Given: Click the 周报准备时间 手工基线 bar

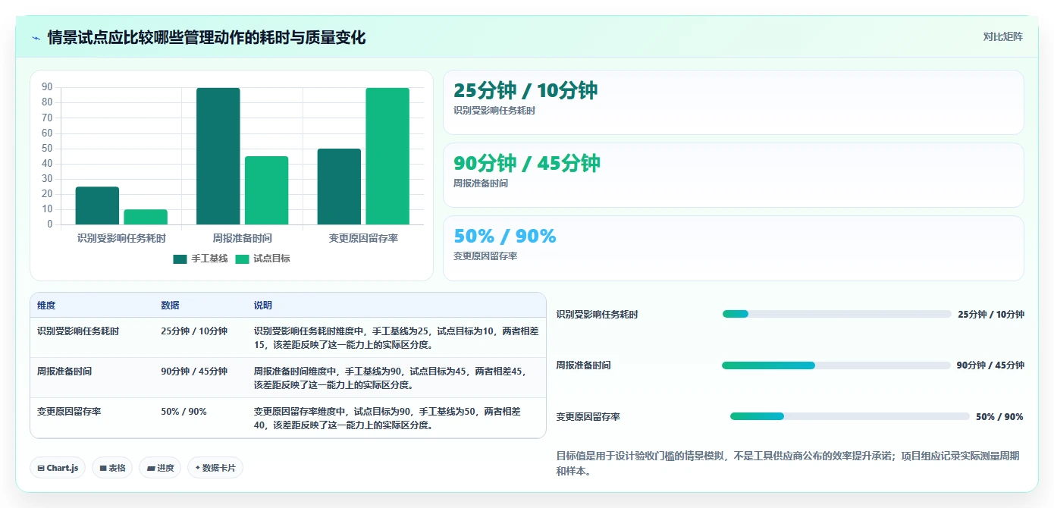Looking at the screenshot, I should [218, 156].
